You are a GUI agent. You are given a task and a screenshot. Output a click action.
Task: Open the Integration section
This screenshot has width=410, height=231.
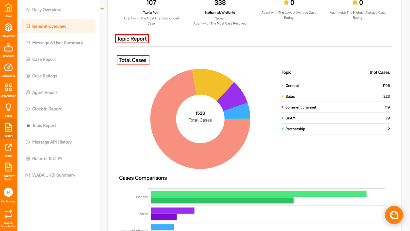click(x=8, y=30)
